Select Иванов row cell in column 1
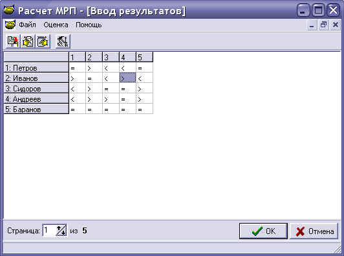The height and width of the screenshot is (256, 344). tap(77, 78)
